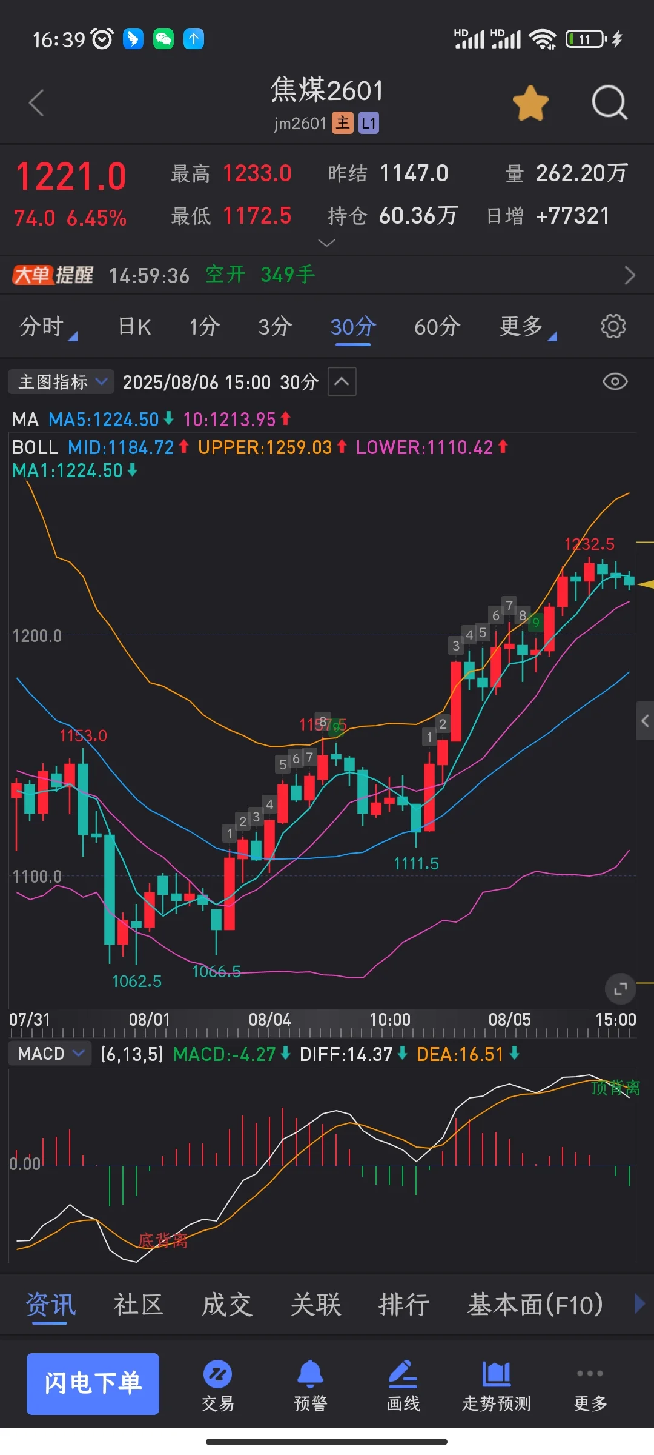This screenshot has width=654, height=1455.
Task: Tap the blue bird app status icon
Action: [x=133, y=39]
